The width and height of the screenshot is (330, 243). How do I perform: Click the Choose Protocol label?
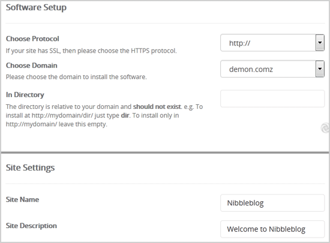click(32, 39)
